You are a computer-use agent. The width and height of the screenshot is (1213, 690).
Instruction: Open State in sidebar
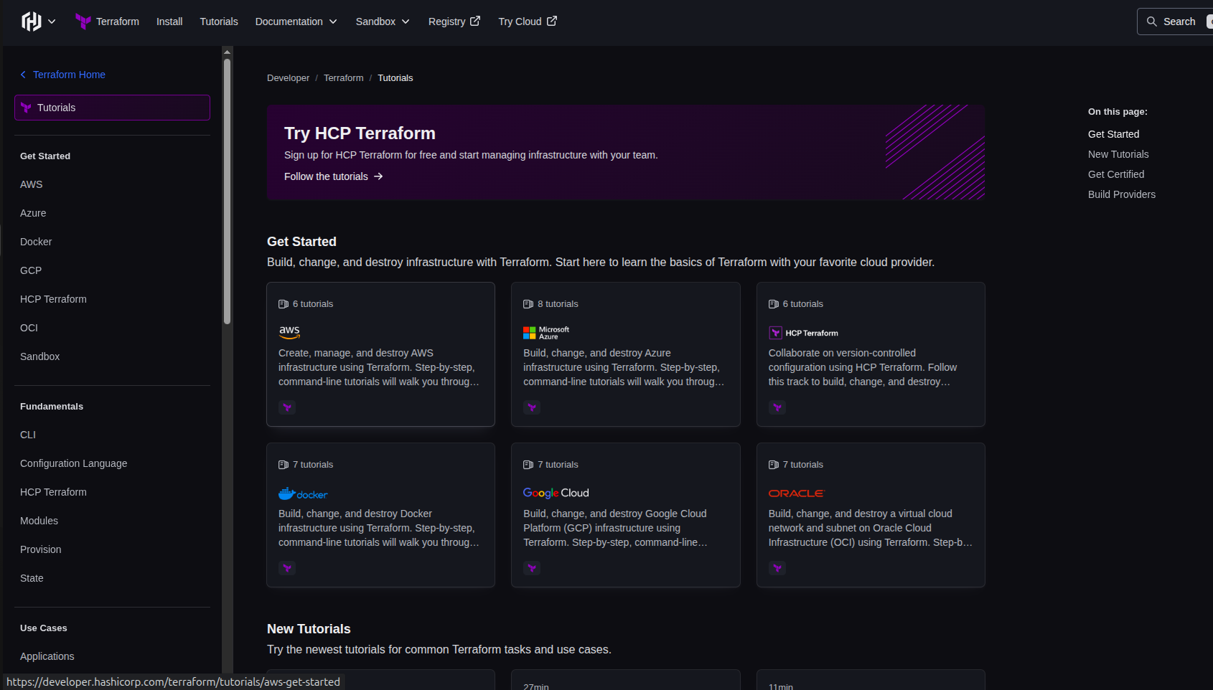tap(32, 578)
